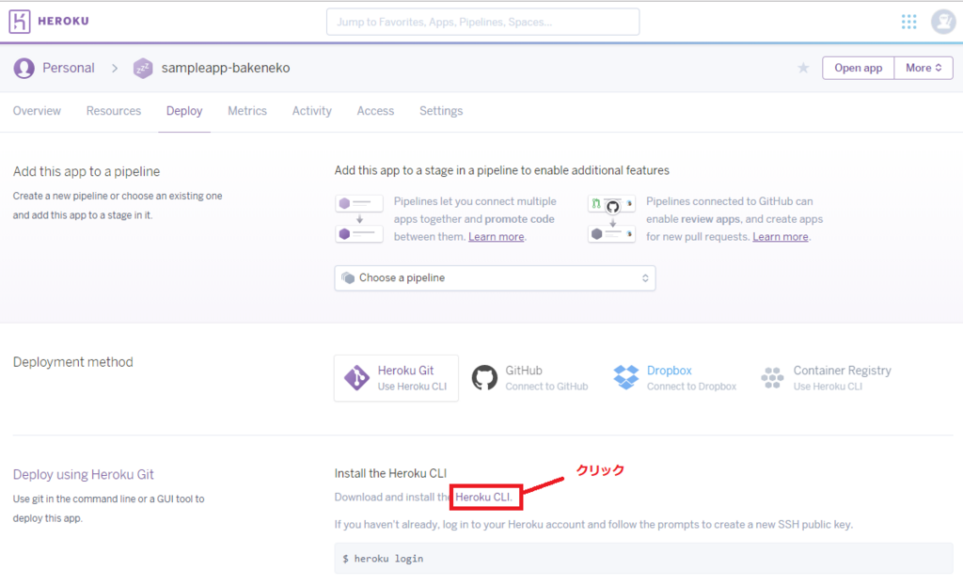The width and height of the screenshot is (963, 586).
Task: Select the Container Registry icon
Action: 772,378
